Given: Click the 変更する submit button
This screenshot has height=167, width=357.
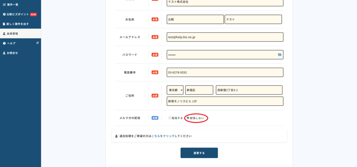Looking at the screenshot, I should (x=199, y=153).
